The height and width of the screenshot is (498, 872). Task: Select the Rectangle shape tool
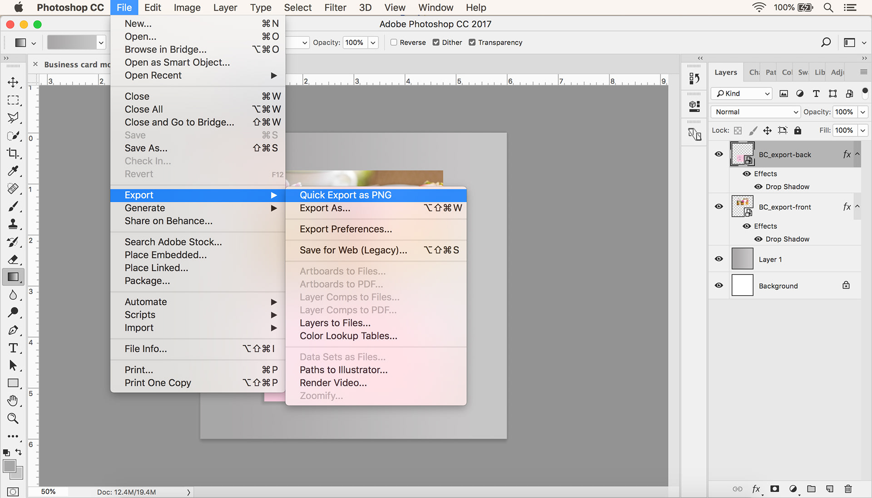[13, 383]
